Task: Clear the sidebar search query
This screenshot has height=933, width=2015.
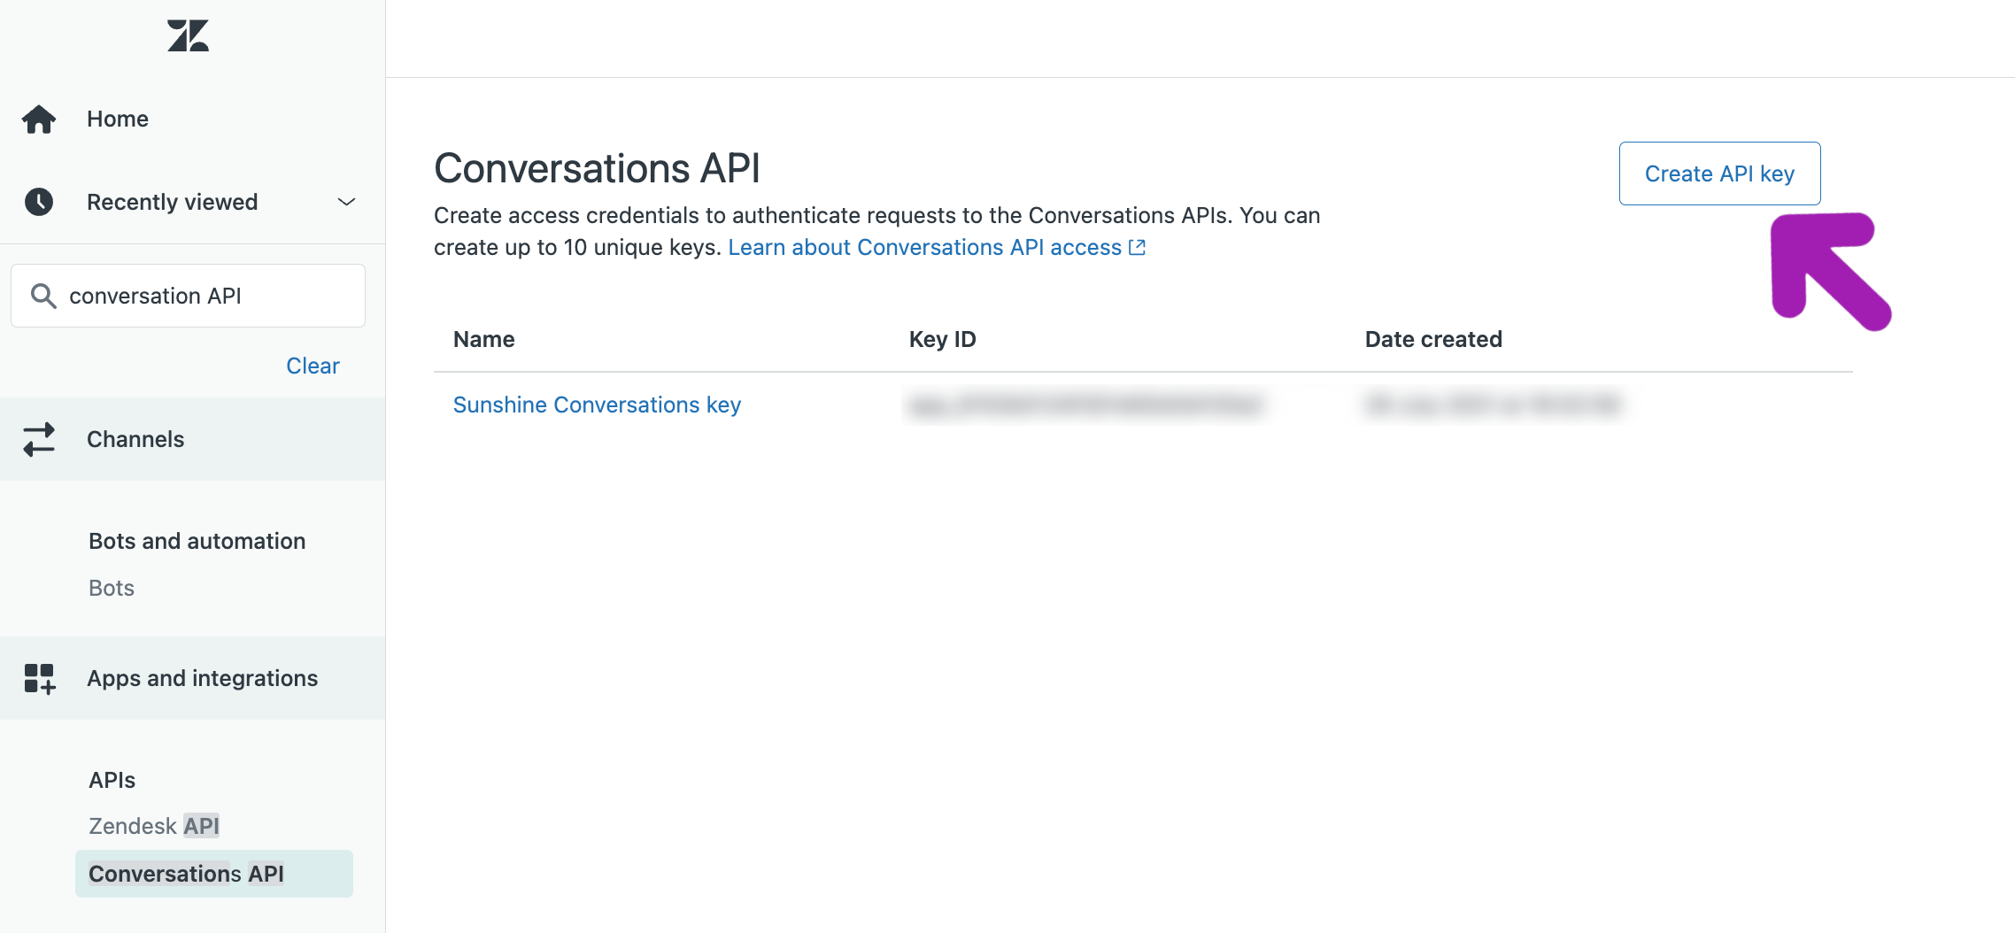Action: point(312,365)
